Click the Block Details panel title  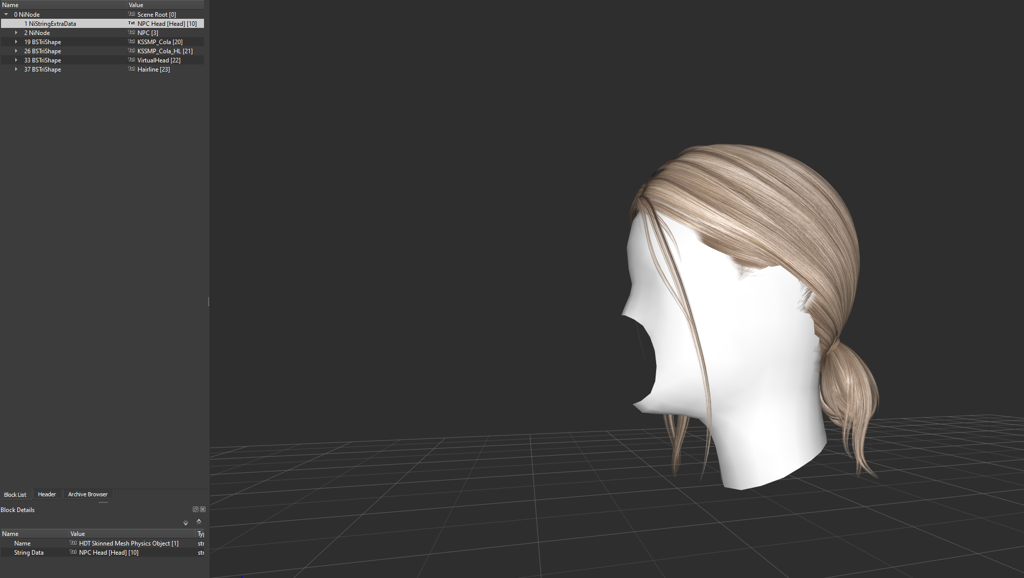pyautogui.click(x=18, y=510)
